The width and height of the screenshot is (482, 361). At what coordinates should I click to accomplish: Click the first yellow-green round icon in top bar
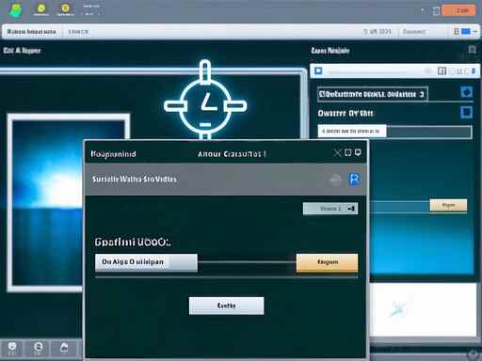pyautogui.click(x=41, y=8)
